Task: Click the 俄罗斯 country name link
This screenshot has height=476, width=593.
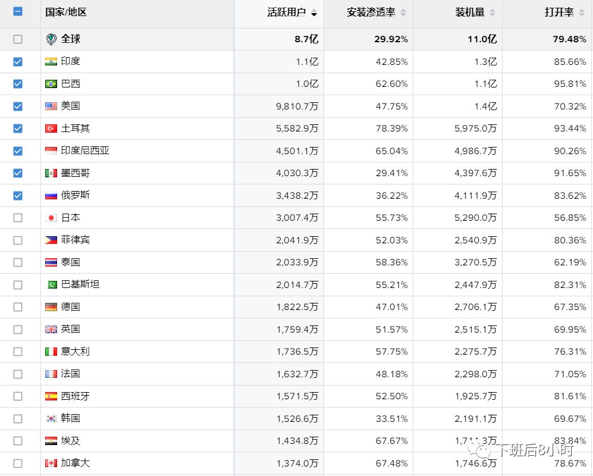Action: pos(74,195)
